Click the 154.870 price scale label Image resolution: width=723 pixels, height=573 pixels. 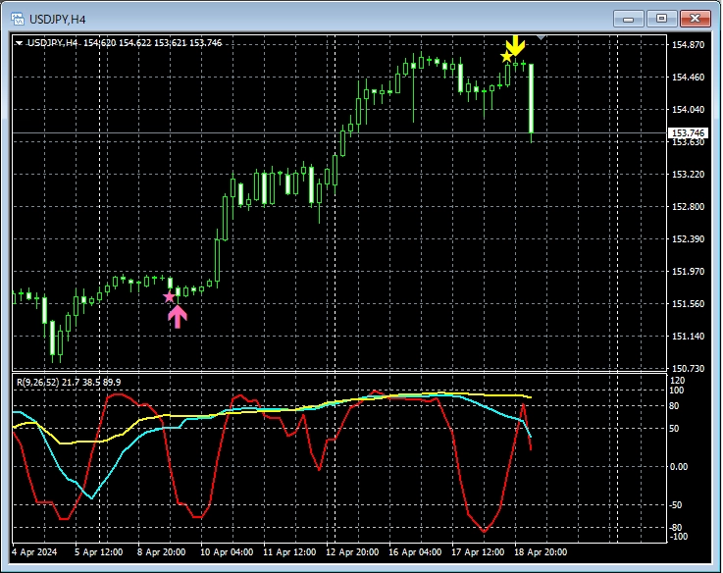pyautogui.click(x=688, y=45)
